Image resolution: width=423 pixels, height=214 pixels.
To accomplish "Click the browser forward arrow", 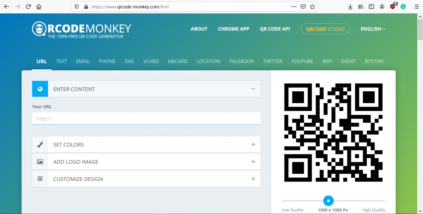I will coord(18,7).
